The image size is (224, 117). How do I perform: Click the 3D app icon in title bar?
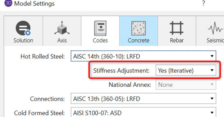pyautogui.click(x=8, y=4)
